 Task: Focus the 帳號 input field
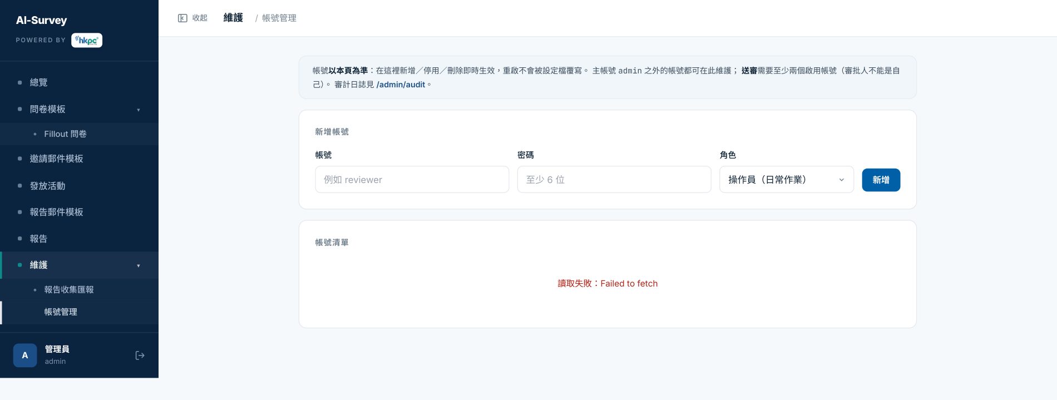click(412, 180)
